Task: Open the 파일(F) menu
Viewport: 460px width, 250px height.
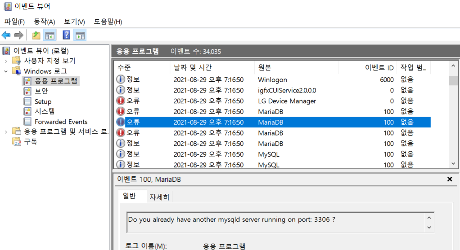Action: (x=14, y=22)
